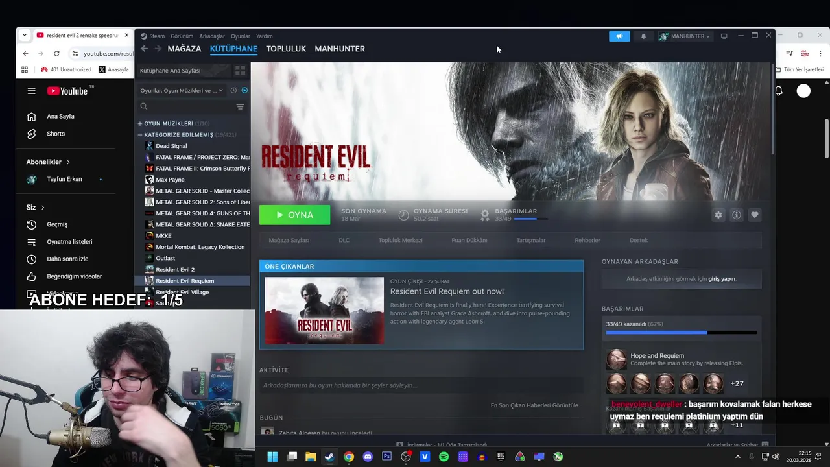Screen dimensions: 830x467
Task: Open the DLC link for the game
Action: [344, 240]
